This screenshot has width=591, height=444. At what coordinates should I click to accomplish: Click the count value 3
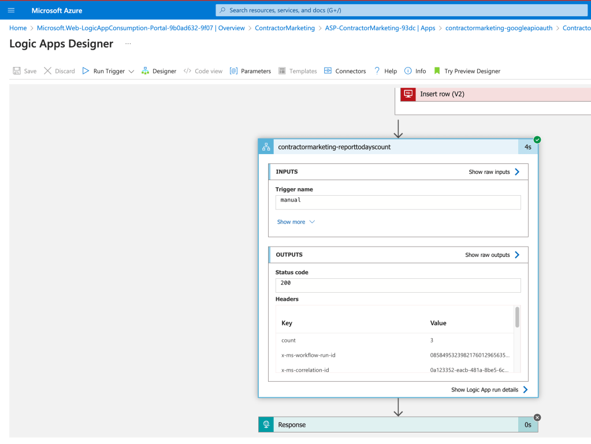(432, 341)
